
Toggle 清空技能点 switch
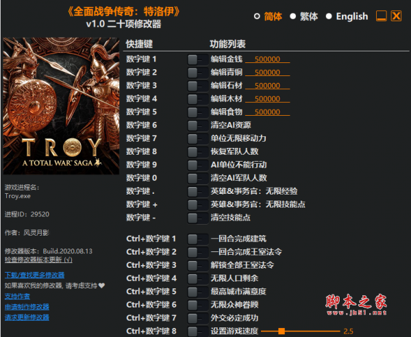(198, 218)
